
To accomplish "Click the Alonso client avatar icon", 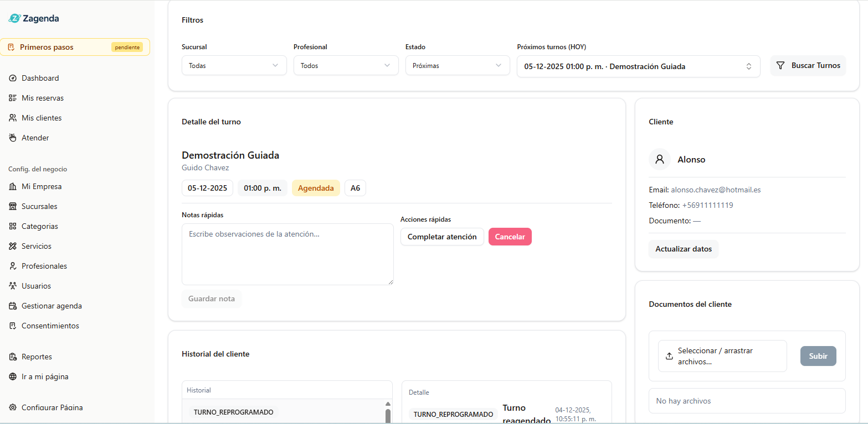I will click(x=660, y=159).
